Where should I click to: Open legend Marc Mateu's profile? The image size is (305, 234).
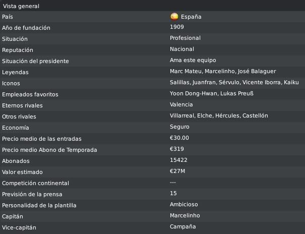coord(186,72)
